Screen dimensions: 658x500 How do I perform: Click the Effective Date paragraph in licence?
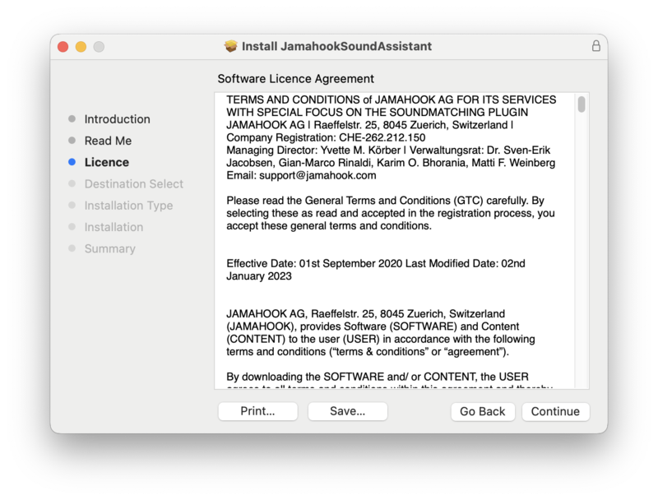click(376, 270)
